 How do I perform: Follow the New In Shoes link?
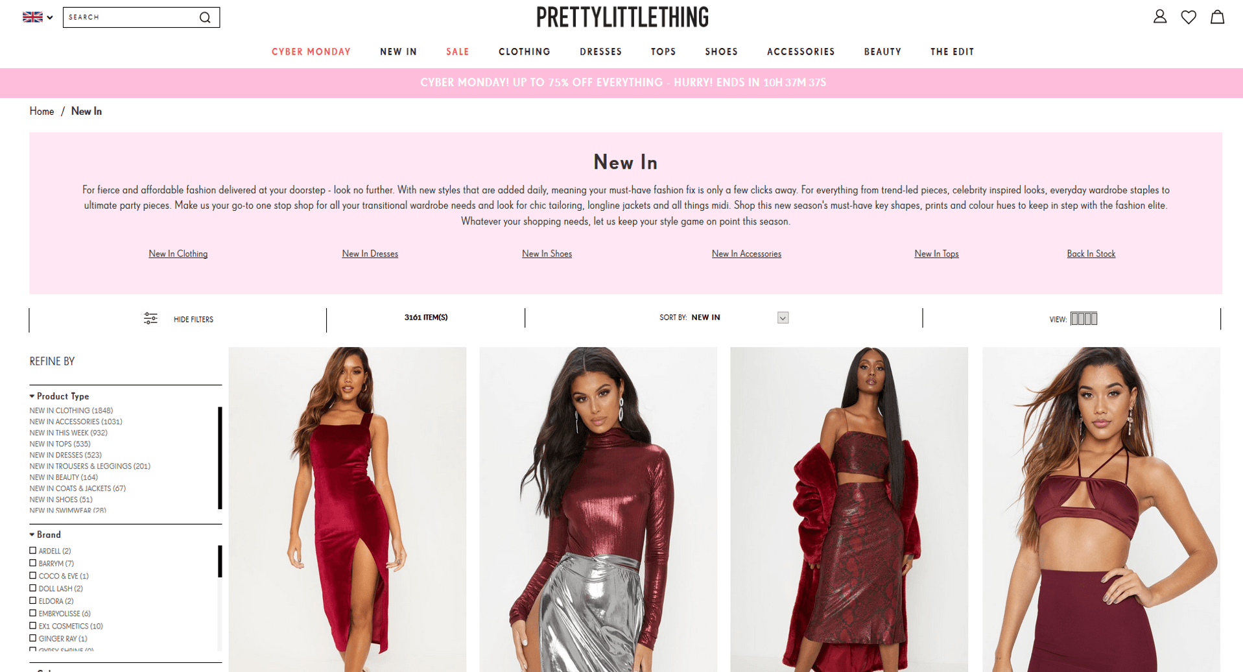click(547, 254)
